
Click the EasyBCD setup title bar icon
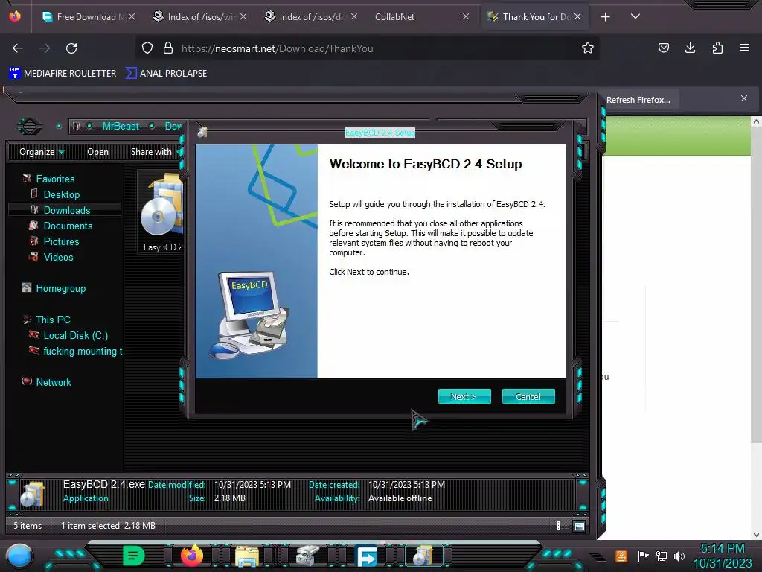(202, 133)
